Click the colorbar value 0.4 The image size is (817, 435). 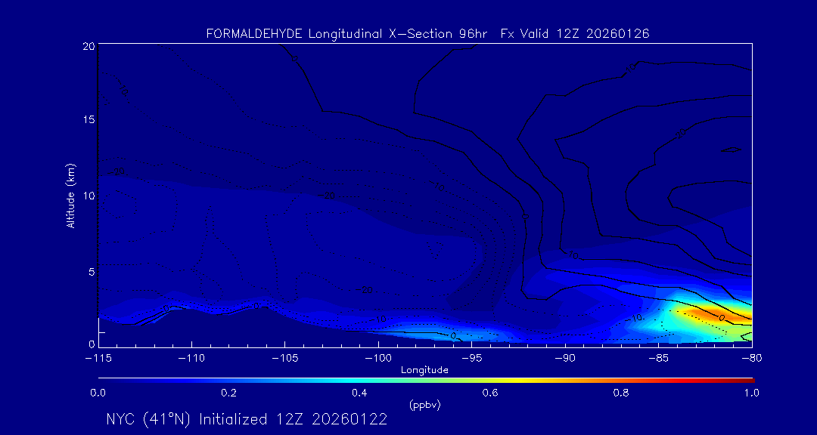[x=359, y=393]
